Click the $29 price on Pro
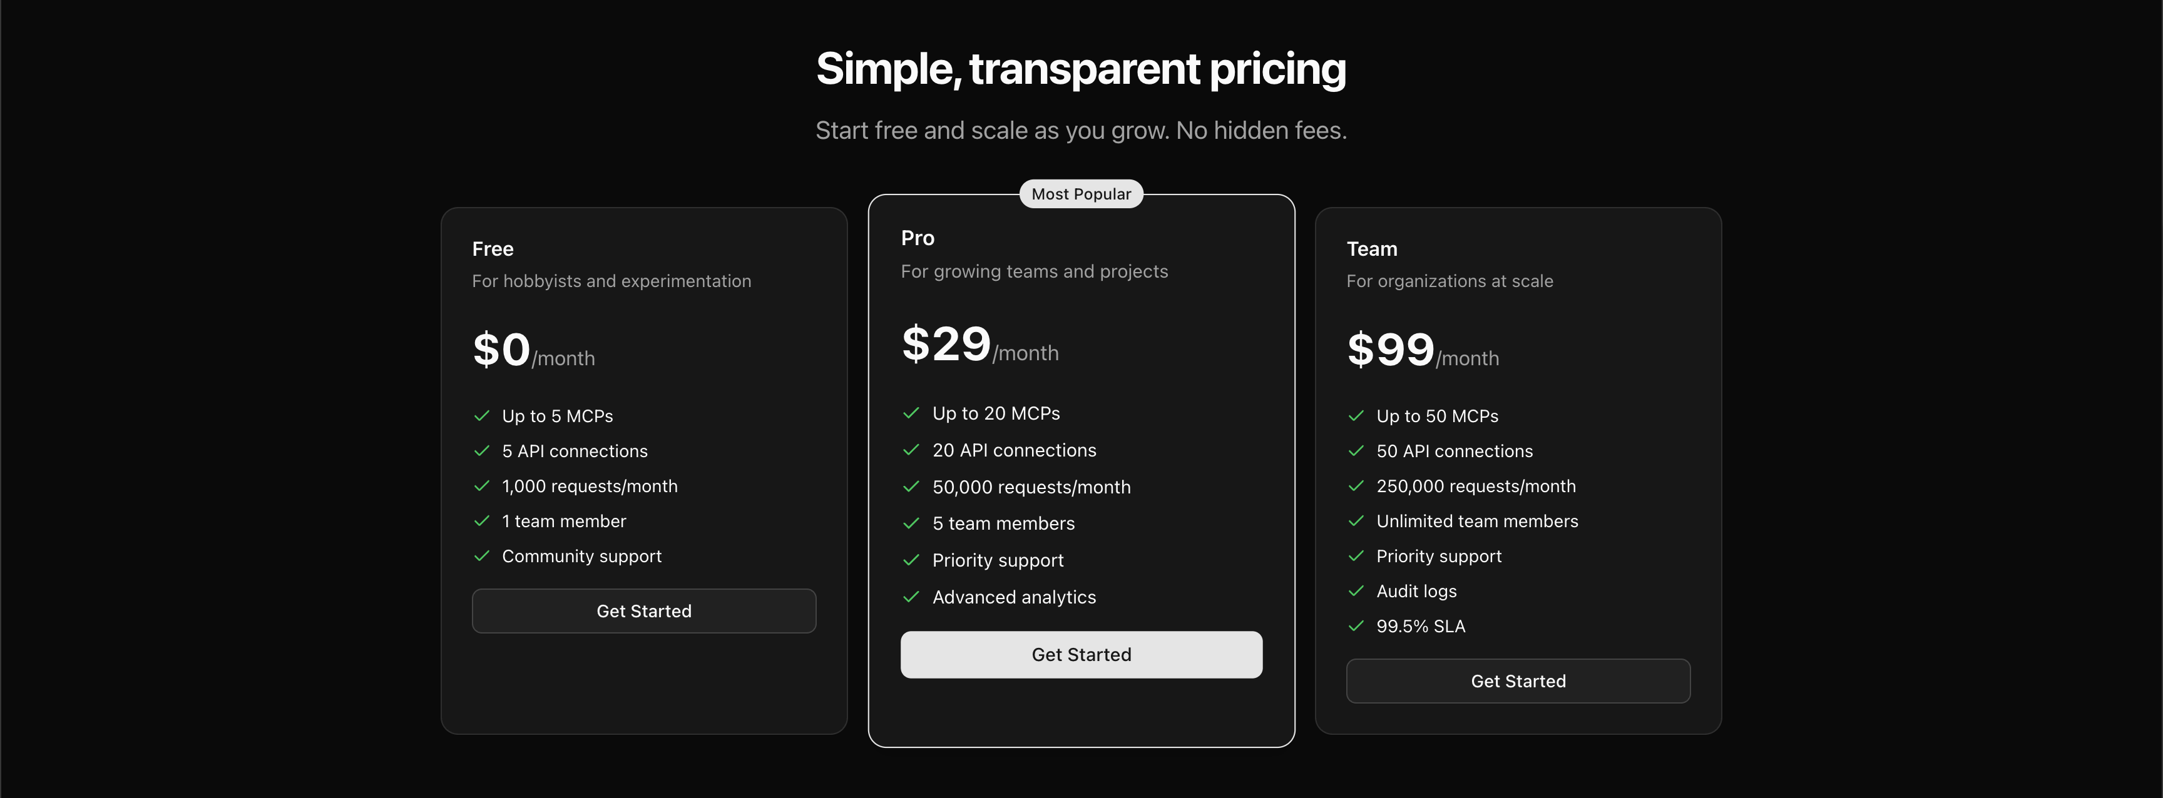Viewport: 2163px width, 798px height. 946,344
